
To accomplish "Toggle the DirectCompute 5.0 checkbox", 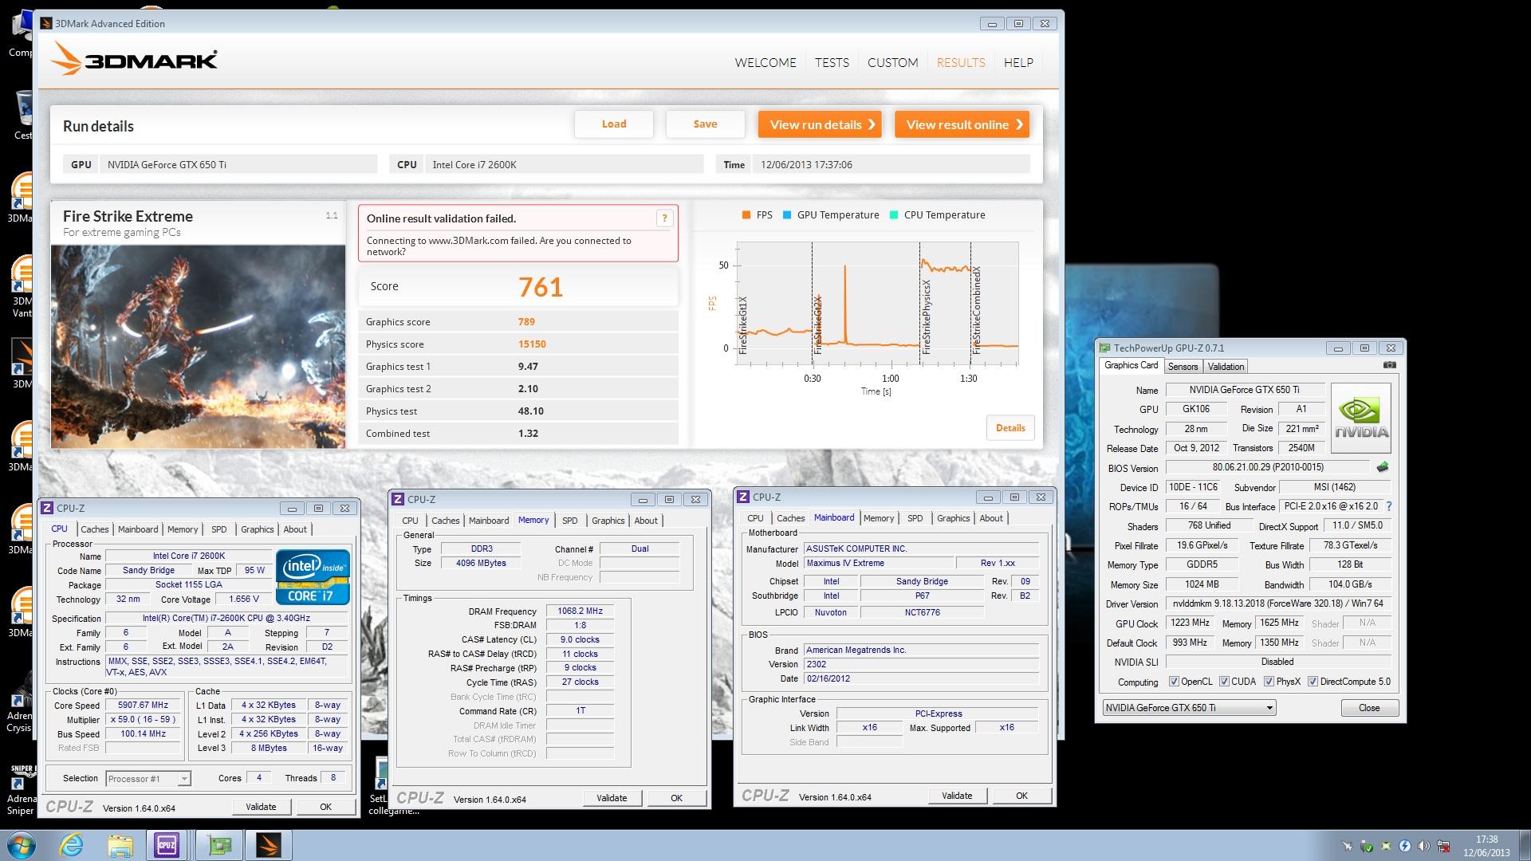I will click(x=1312, y=682).
